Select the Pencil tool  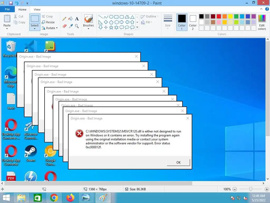pyautogui.click(x=64, y=19)
